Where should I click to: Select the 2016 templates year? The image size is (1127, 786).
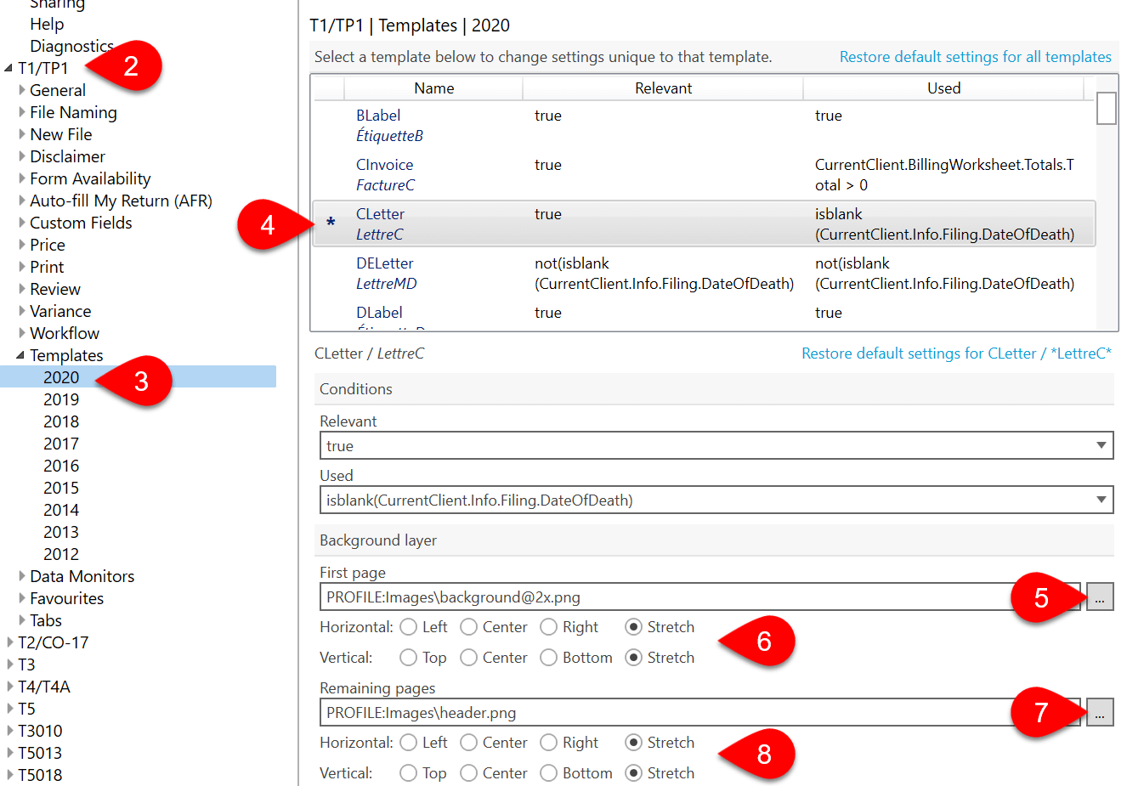point(61,466)
